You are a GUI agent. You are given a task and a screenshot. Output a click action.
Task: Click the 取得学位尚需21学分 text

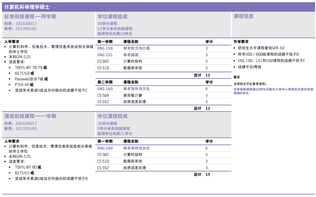click(115, 133)
